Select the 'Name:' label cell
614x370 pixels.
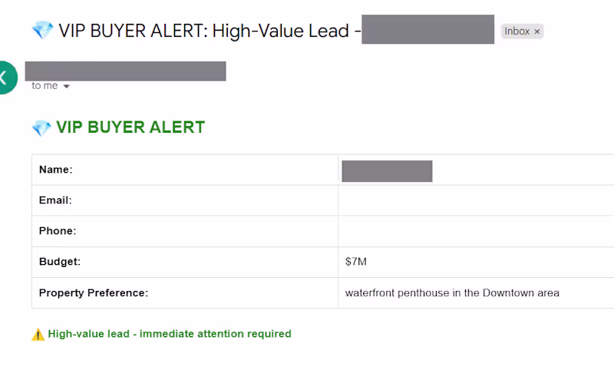pos(56,170)
